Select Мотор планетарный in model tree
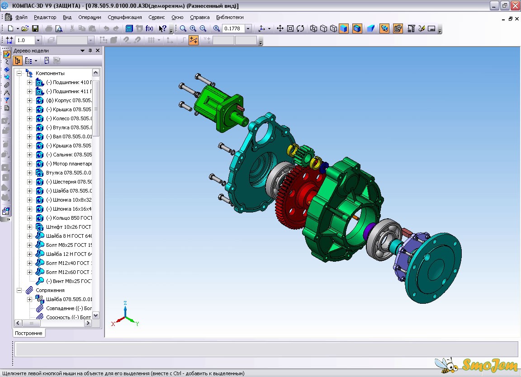The width and height of the screenshot is (521, 377). coord(69,164)
